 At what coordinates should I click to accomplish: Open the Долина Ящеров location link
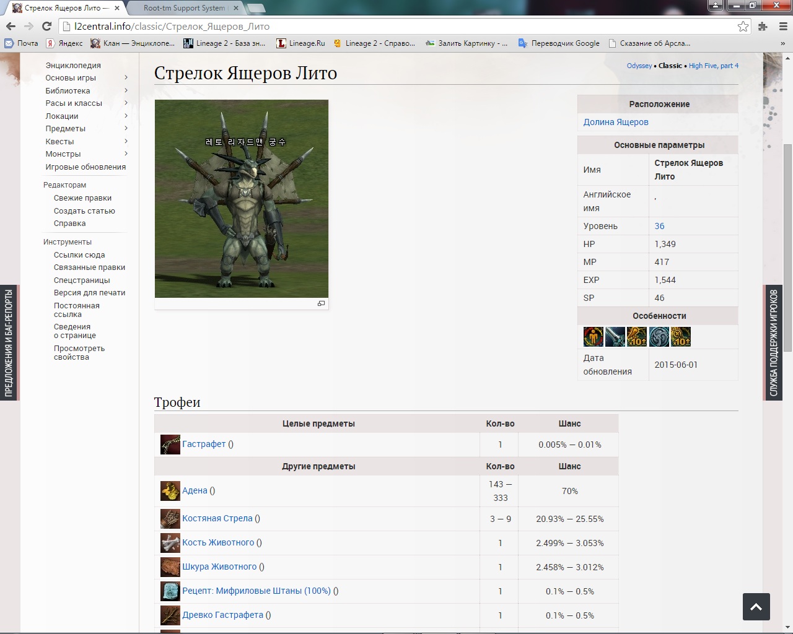[616, 122]
